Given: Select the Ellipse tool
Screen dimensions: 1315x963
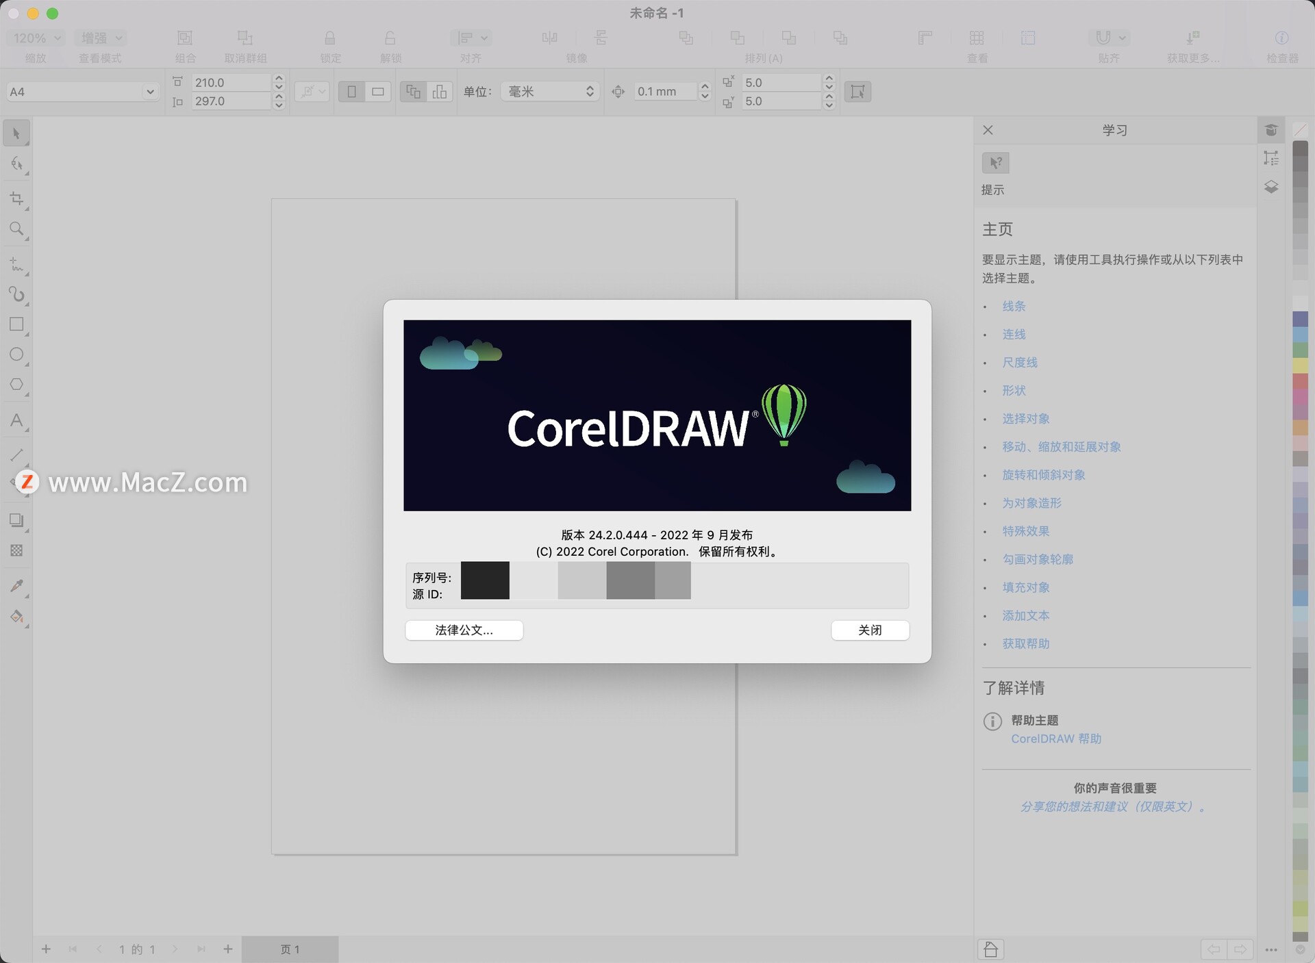Looking at the screenshot, I should (x=16, y=355).
